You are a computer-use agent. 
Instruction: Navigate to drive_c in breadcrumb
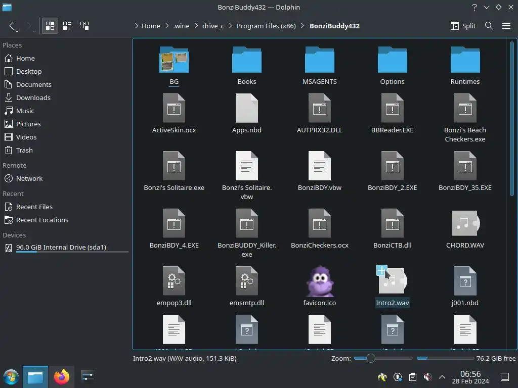(213, 26)
